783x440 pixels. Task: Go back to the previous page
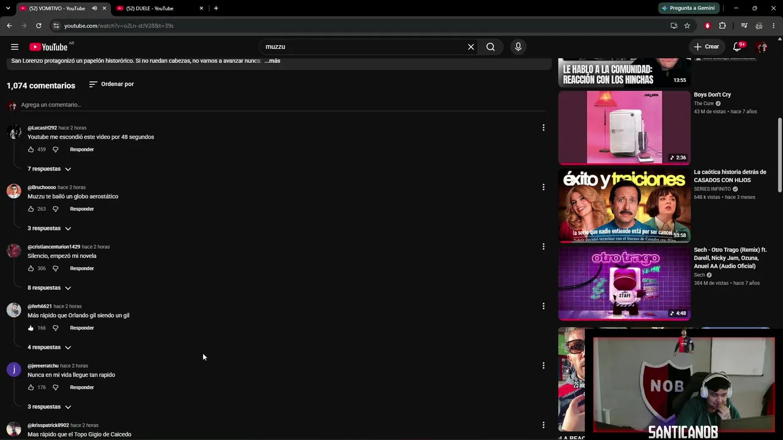(9, 26)
